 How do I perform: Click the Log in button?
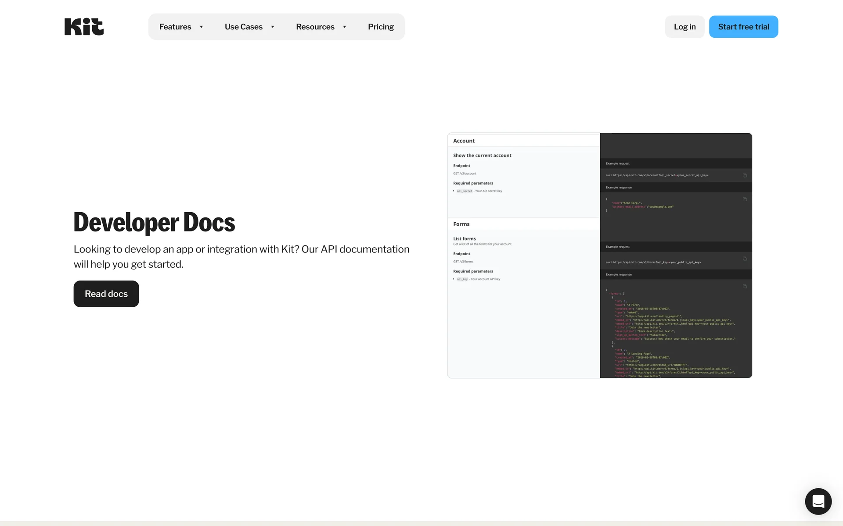(x=684, y=27)
